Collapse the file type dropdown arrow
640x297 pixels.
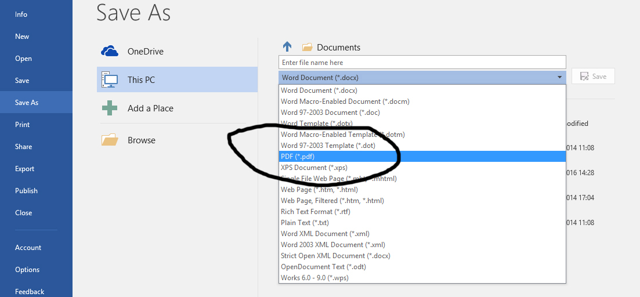559,77
